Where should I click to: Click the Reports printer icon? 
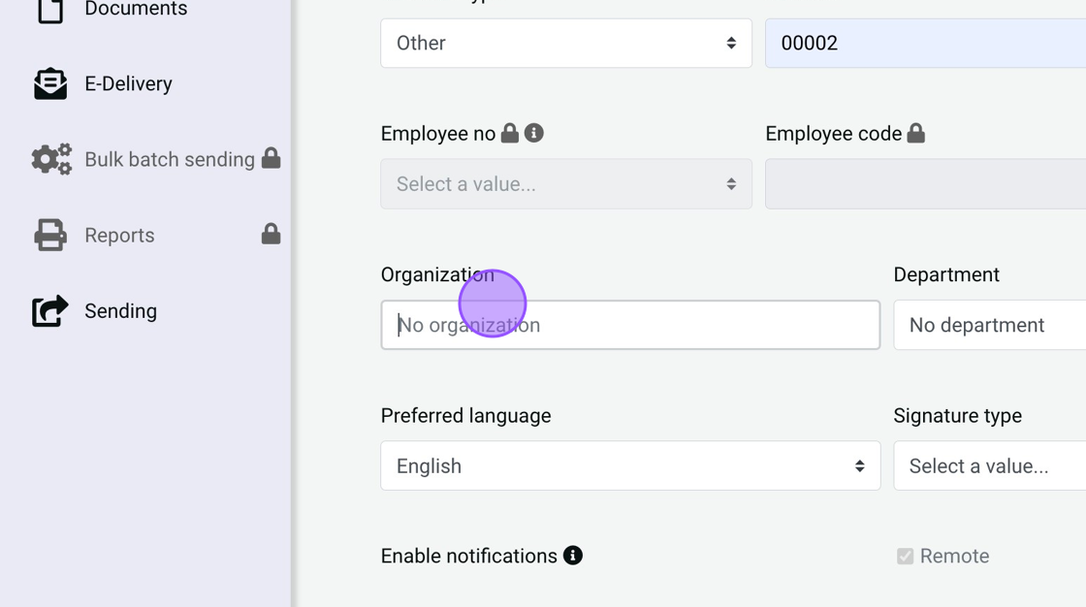50,235
